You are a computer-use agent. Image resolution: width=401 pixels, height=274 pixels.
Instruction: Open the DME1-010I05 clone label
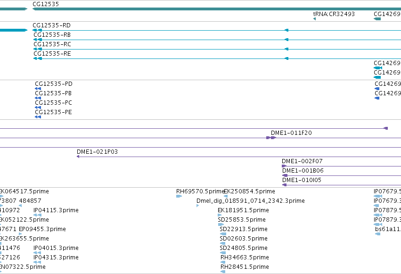click(x=302, y=180)
